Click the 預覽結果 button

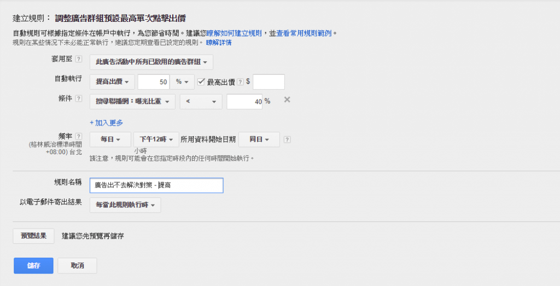click(33, 236)
